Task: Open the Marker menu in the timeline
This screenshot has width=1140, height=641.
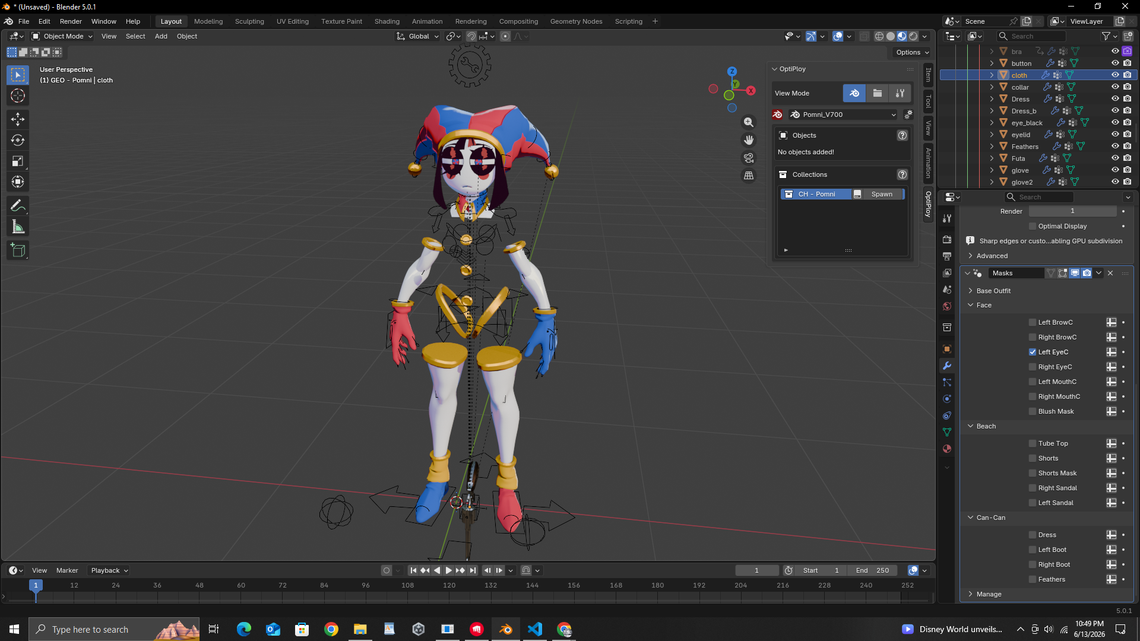Action: point(67,570)
